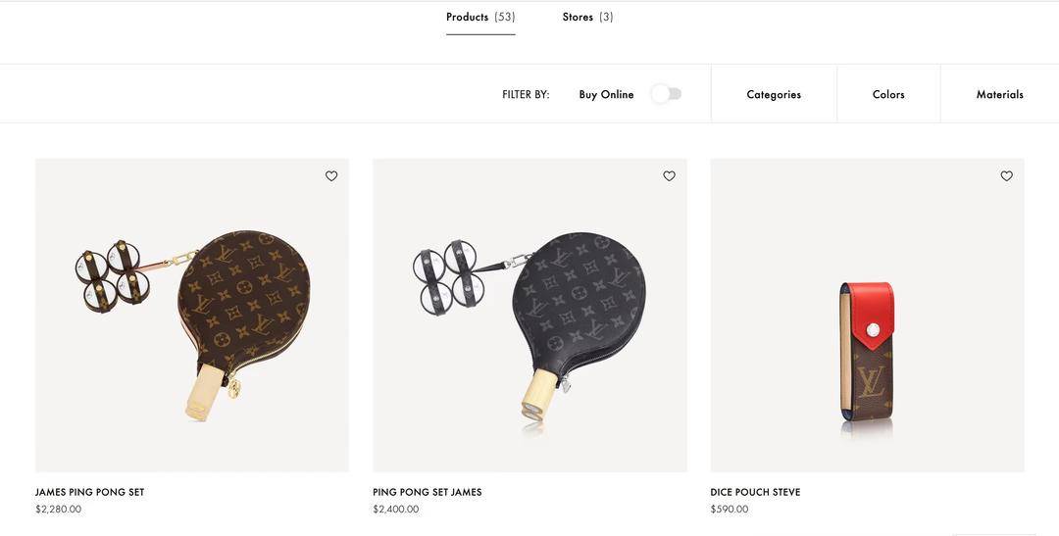
Task: Favorite the Dice Pouch Steve item
Action: pos(1006,176)
